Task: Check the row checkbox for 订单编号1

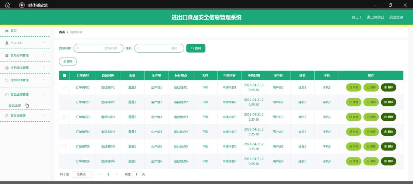Action: (x=64, y=88)
